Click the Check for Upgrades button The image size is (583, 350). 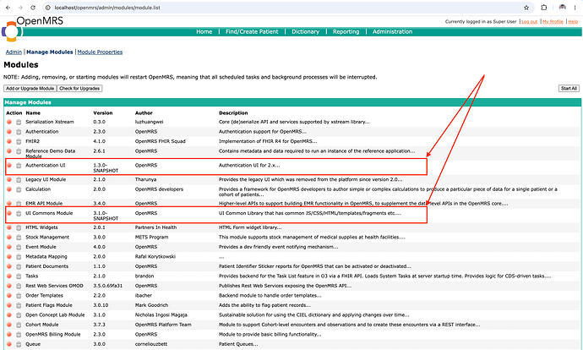pyautogui.click(x=79, y=89)
